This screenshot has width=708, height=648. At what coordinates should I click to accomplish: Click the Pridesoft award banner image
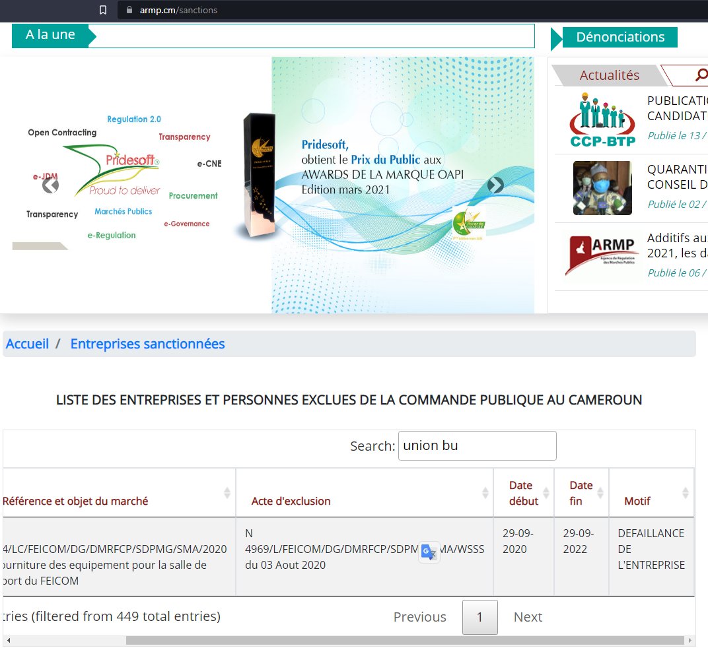(x=403, y=185)
